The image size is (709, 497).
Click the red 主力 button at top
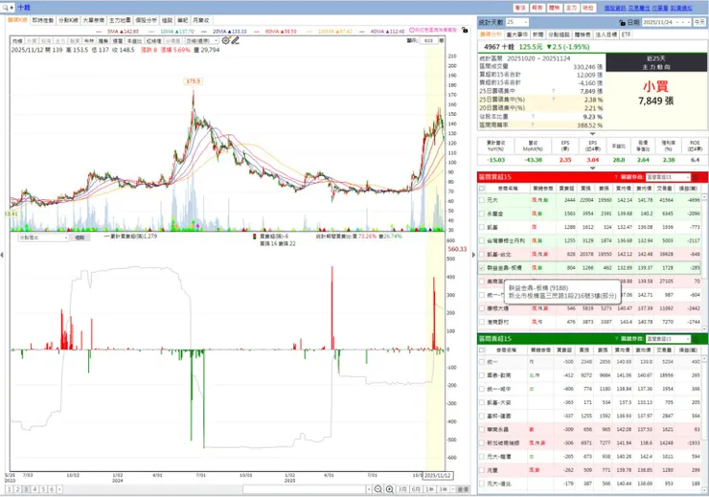click(571, 8)
